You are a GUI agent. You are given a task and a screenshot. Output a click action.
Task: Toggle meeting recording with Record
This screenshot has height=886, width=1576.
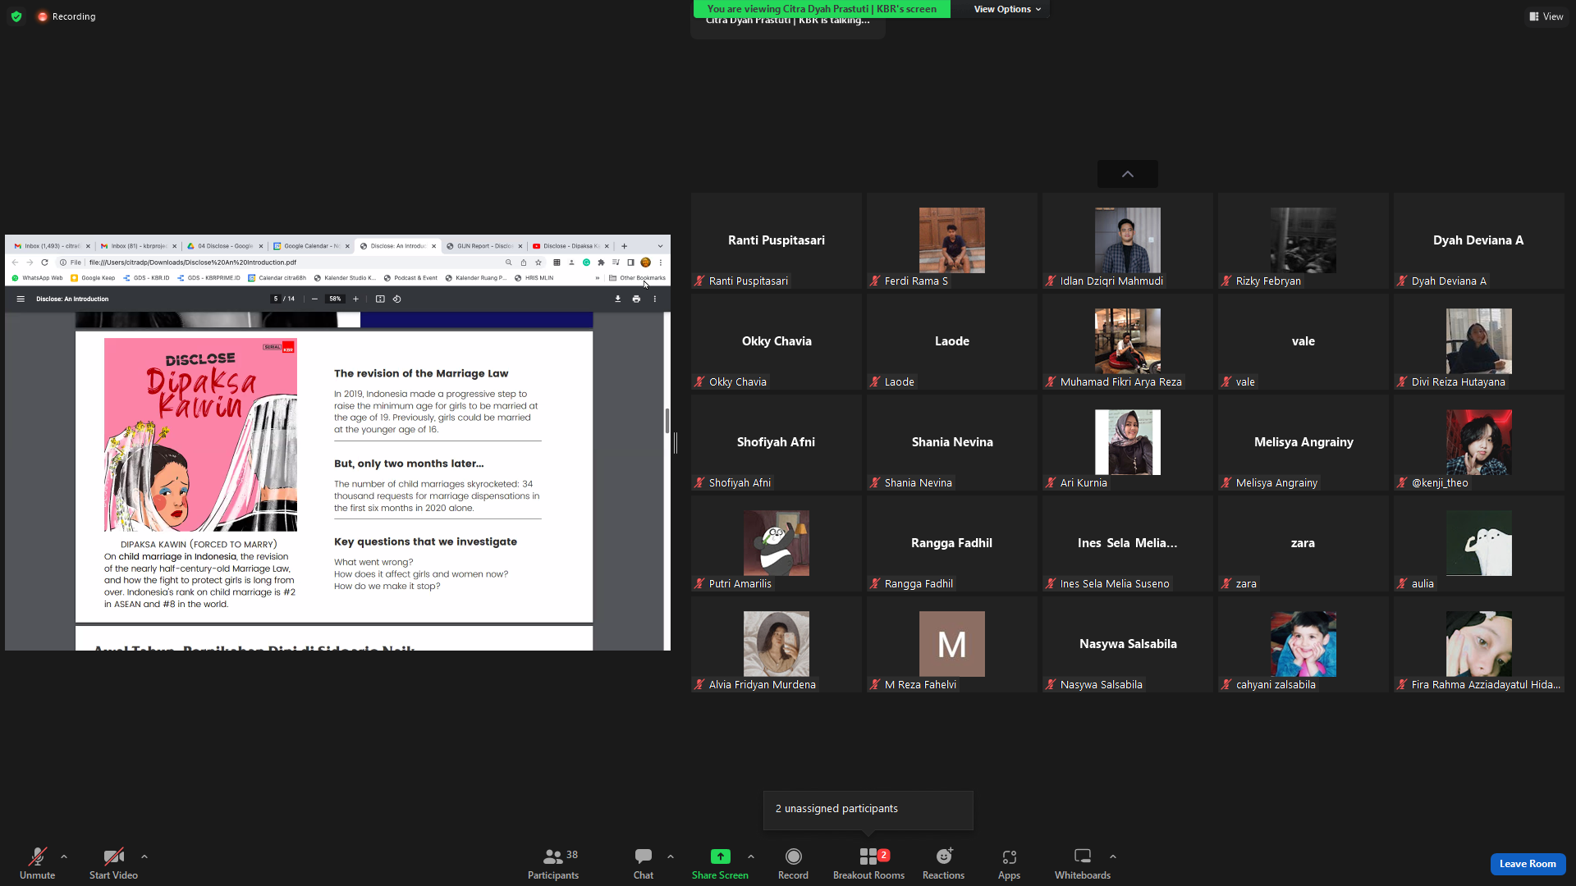[793, 864]
